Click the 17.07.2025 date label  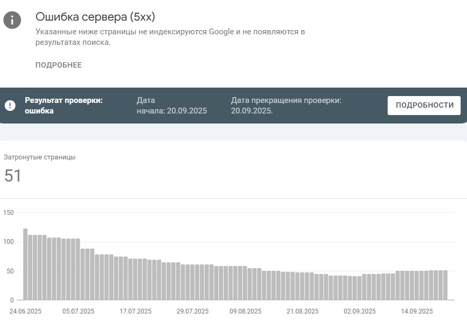(135, 311)
